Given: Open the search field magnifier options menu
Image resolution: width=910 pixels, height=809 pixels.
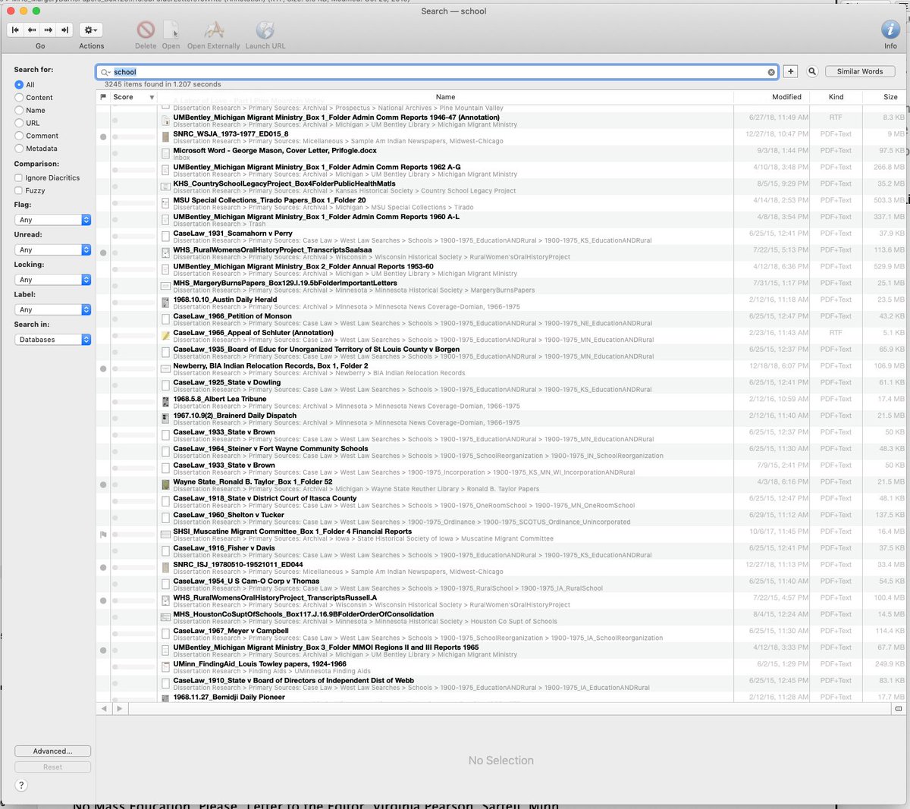Looking at the screenshot, I should [106, 72].
